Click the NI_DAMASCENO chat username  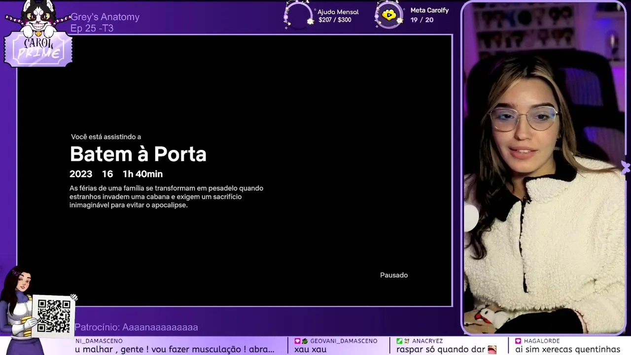coord(99,341)
